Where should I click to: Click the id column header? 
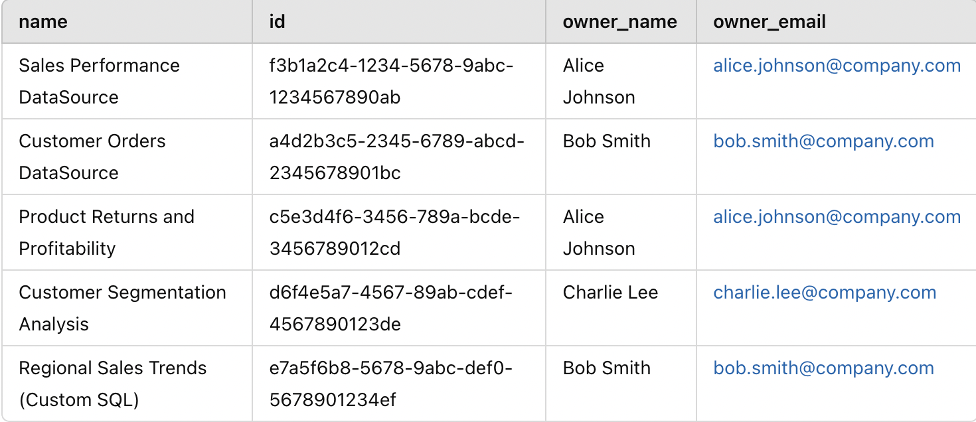tap(278, 22)
